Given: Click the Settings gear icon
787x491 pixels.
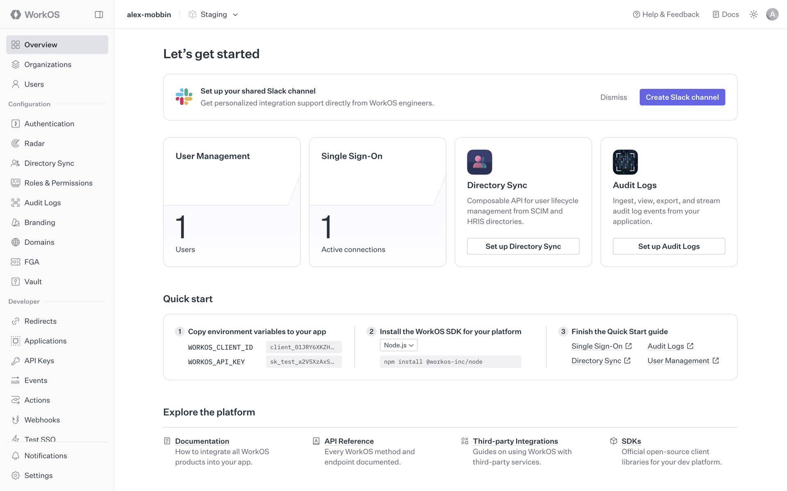Looking at the screenshot, I should coord(16,475).
